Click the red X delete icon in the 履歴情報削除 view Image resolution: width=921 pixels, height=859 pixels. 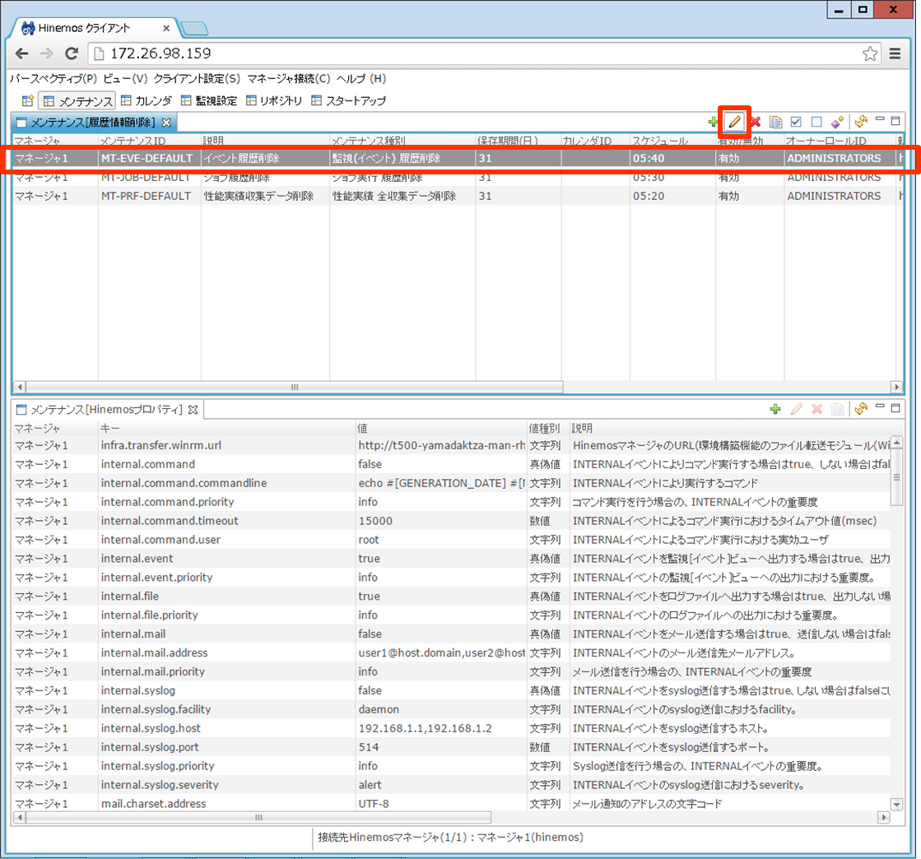tap(756, 122)
